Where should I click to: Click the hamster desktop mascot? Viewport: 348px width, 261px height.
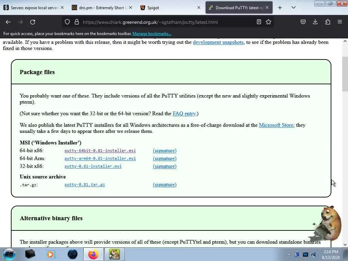(327, 224)
